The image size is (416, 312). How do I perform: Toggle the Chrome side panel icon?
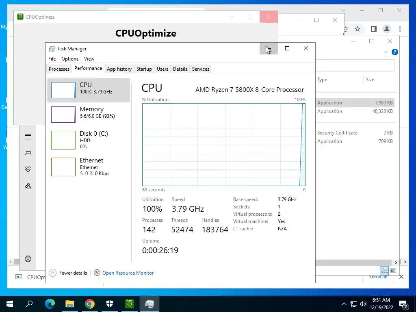[374, 29]
